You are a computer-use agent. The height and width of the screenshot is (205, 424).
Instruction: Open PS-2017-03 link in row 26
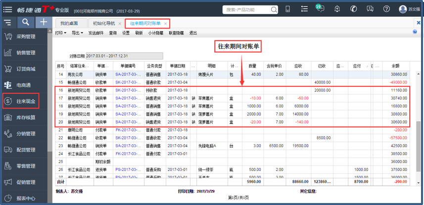coord(128,169)
